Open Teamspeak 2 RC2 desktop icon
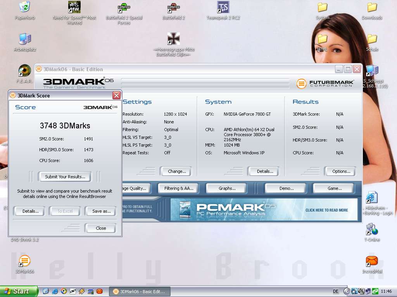The height and width of the screenshot is (297, 397). click(x=223, y=10)
